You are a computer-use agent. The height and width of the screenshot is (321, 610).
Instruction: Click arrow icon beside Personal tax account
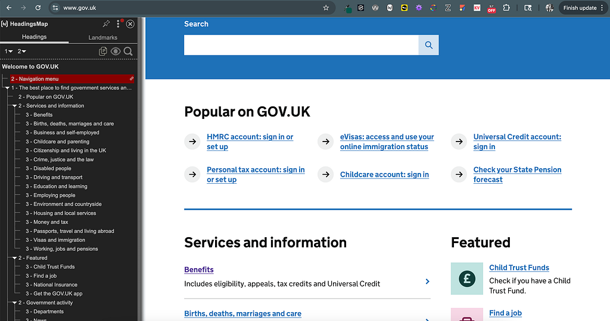point(192,175)
